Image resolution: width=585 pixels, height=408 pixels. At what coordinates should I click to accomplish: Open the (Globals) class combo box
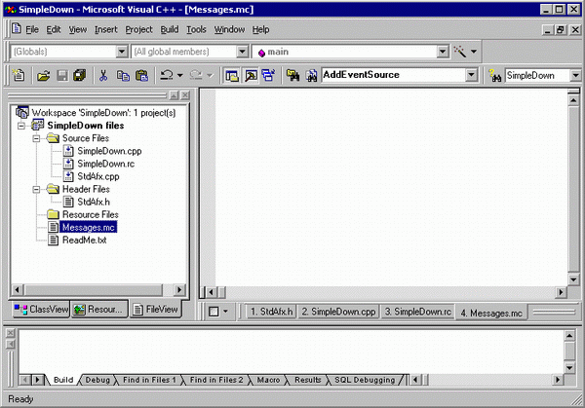(x=122, y=52)
